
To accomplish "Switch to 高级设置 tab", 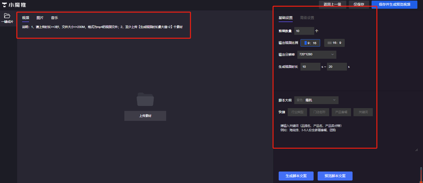I will point(307,18).
